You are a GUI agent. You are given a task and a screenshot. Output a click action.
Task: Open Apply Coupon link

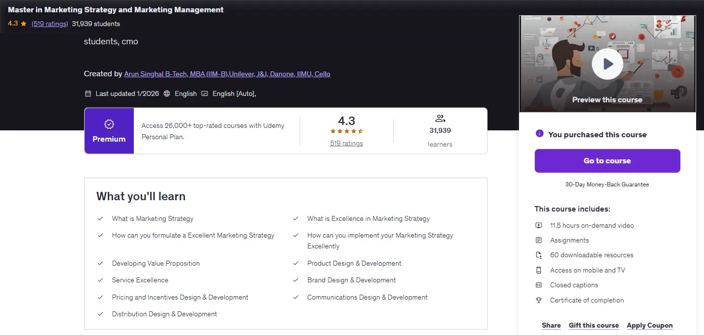pyautogui.click(x=649, y=325)
